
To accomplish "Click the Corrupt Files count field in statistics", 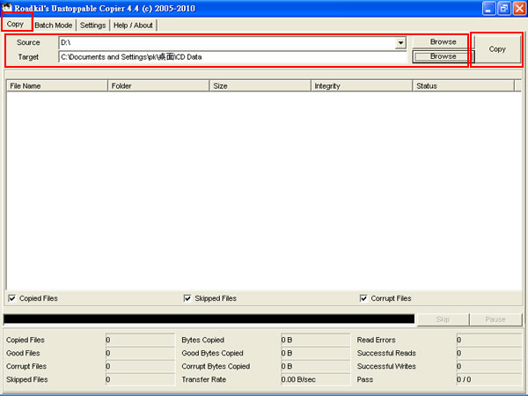I will click(140, 366).
